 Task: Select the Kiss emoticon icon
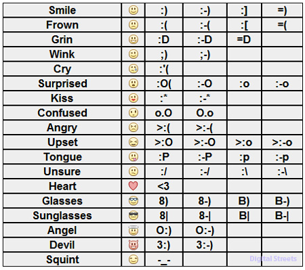(134, 98)
